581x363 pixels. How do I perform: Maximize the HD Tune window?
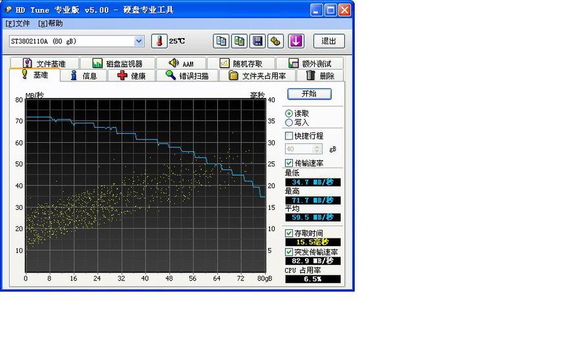(x=330, y=10)
